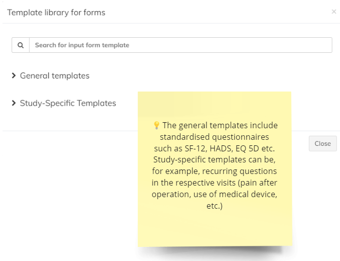Click the 'Template library for forms' dialog title
Image resolution: width=340 pixels, height=261 pixels.
point(56,13)
